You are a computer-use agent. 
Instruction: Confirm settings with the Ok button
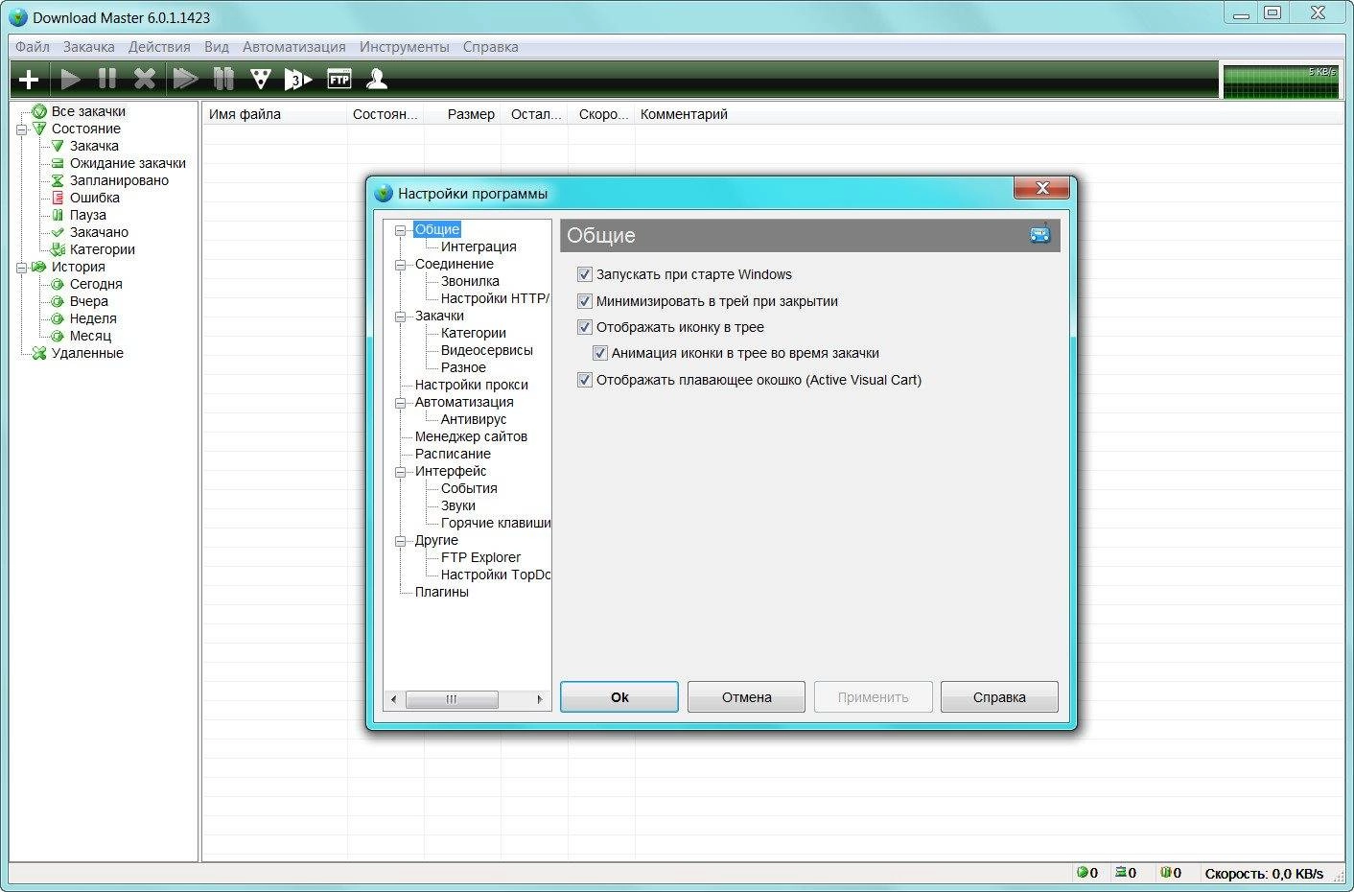619,697
